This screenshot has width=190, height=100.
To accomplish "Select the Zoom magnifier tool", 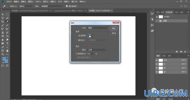I will pos(2,54).
